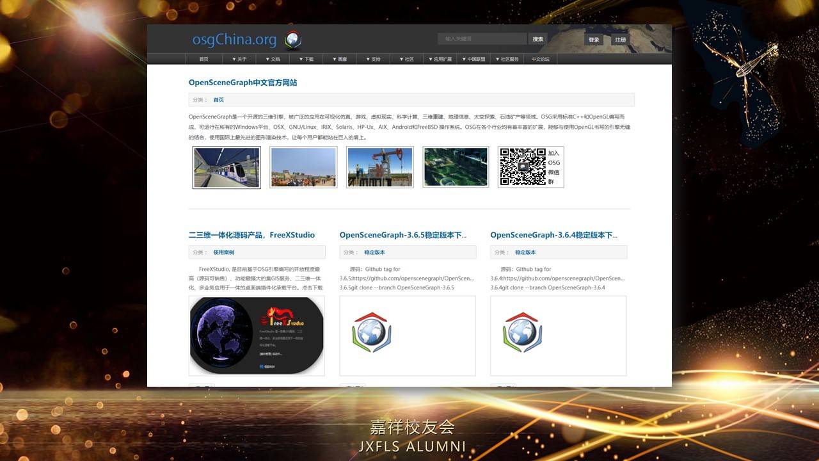This screenshot has width=819, height=461.
Task: Expand the 文档 dropdown menu
Action: pos(273,59)
